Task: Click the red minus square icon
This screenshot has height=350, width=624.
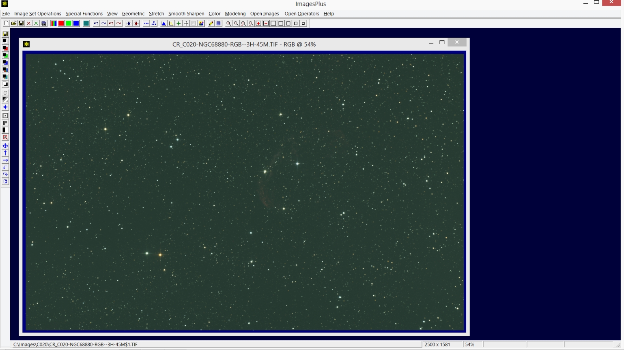Action: (x=266, y=23)
